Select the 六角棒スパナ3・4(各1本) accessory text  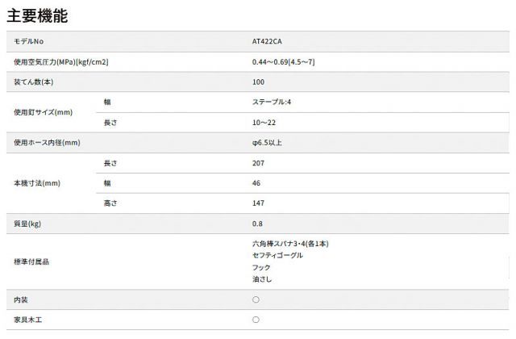[289, 244]
